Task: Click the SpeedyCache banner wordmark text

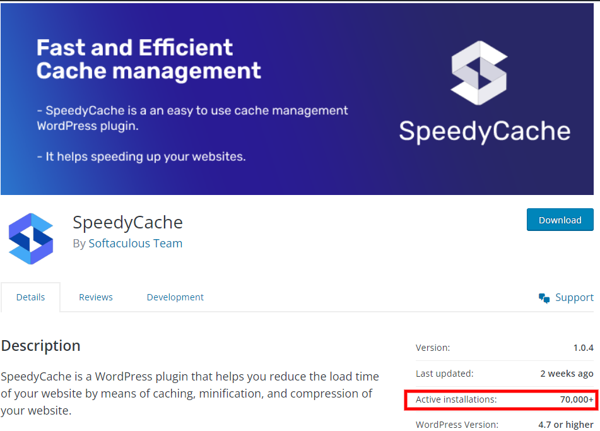Action: pos(485,132)
